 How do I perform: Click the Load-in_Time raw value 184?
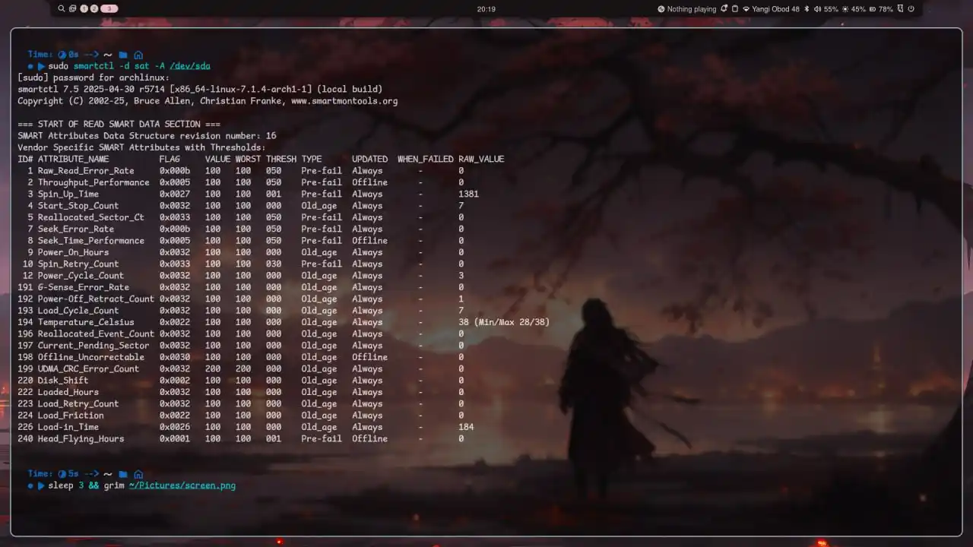(x=466, y=427)
